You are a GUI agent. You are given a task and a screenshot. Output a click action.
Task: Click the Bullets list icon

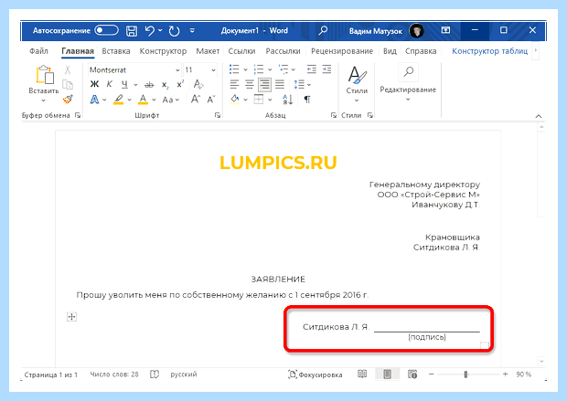234,69
